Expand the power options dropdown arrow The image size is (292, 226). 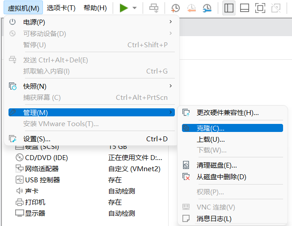click(x=135, y=8)
